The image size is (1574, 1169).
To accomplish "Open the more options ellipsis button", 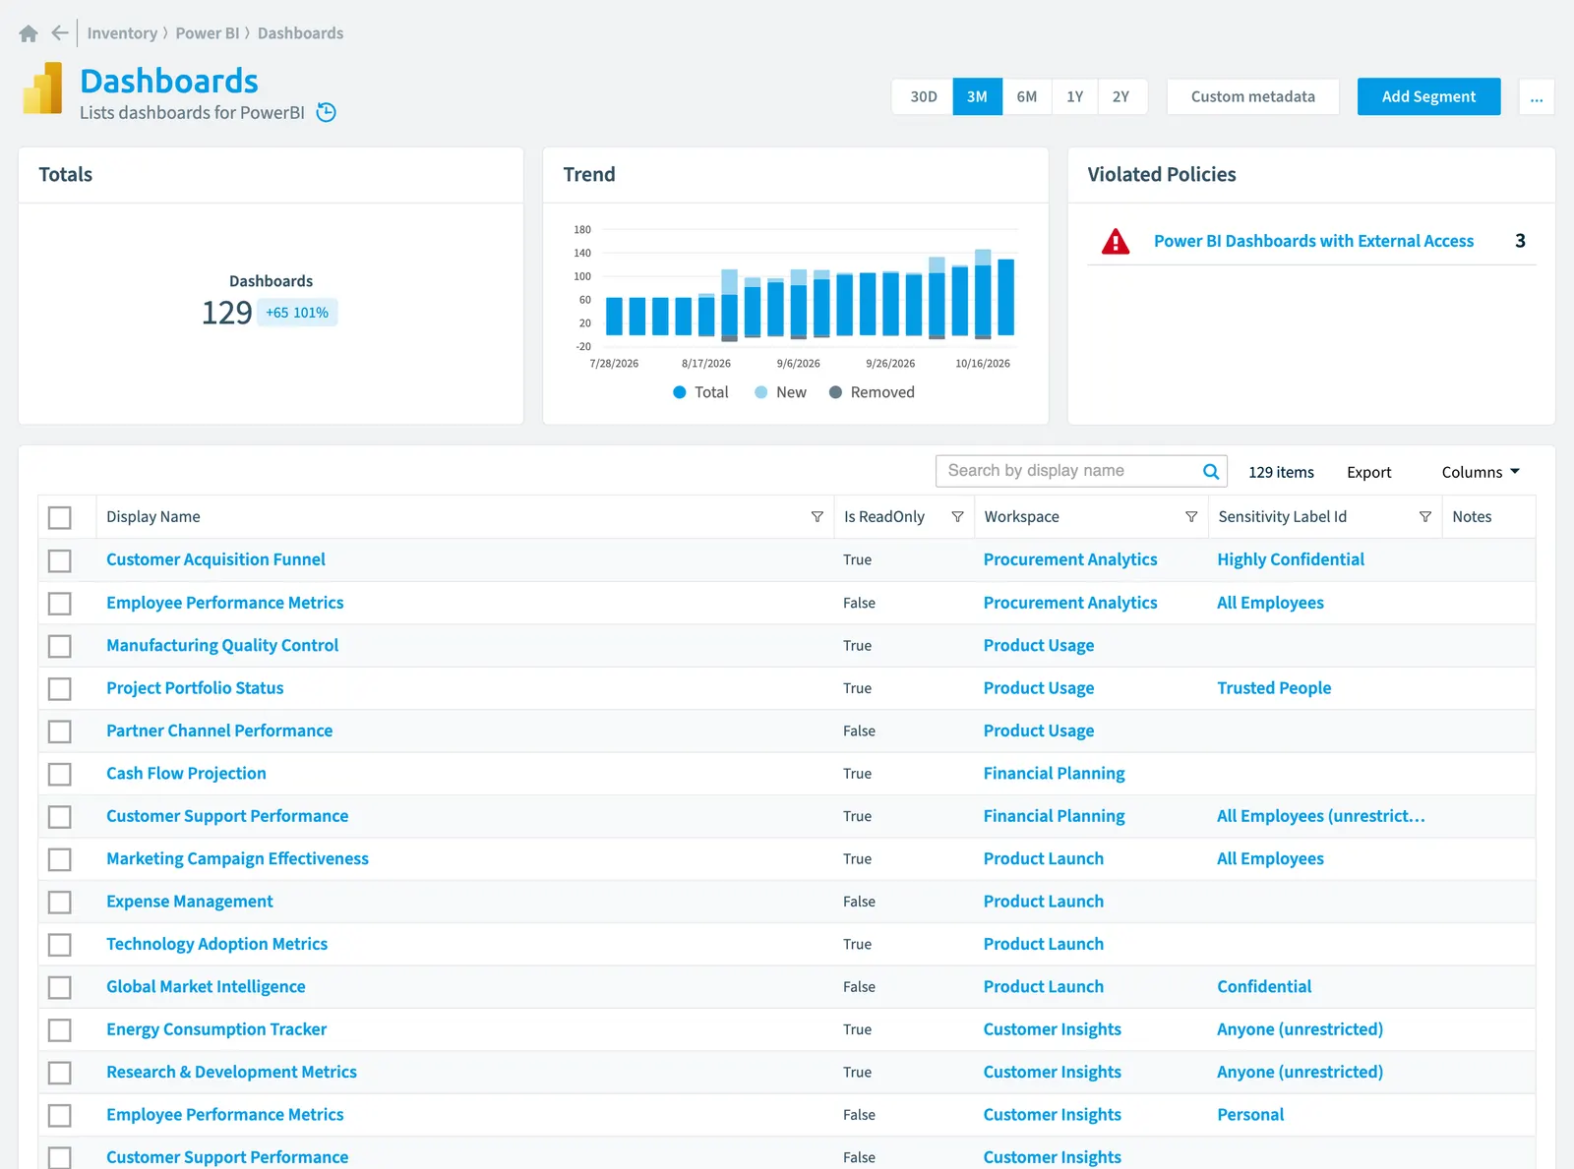I will [1537, 97].
